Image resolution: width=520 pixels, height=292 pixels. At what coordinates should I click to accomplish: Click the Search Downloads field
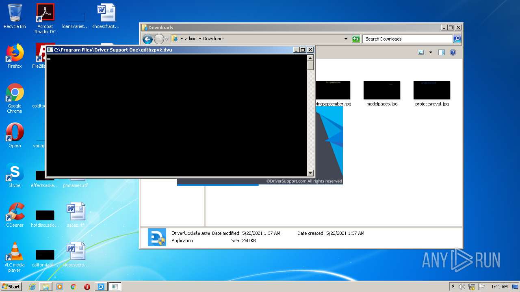[x=407, y=39]
